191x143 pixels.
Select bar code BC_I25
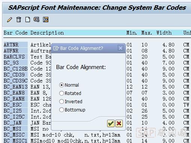tap(15, 111)
